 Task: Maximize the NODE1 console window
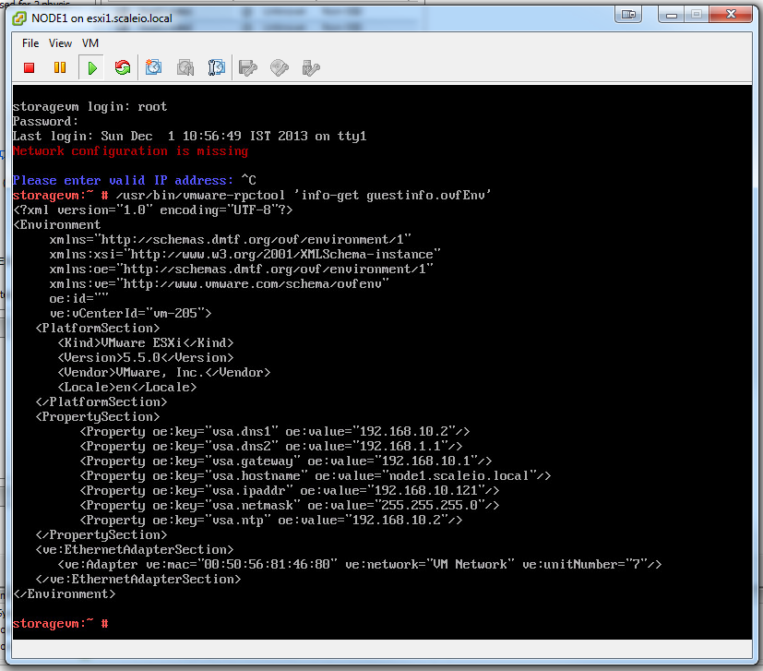click(697, 15)
